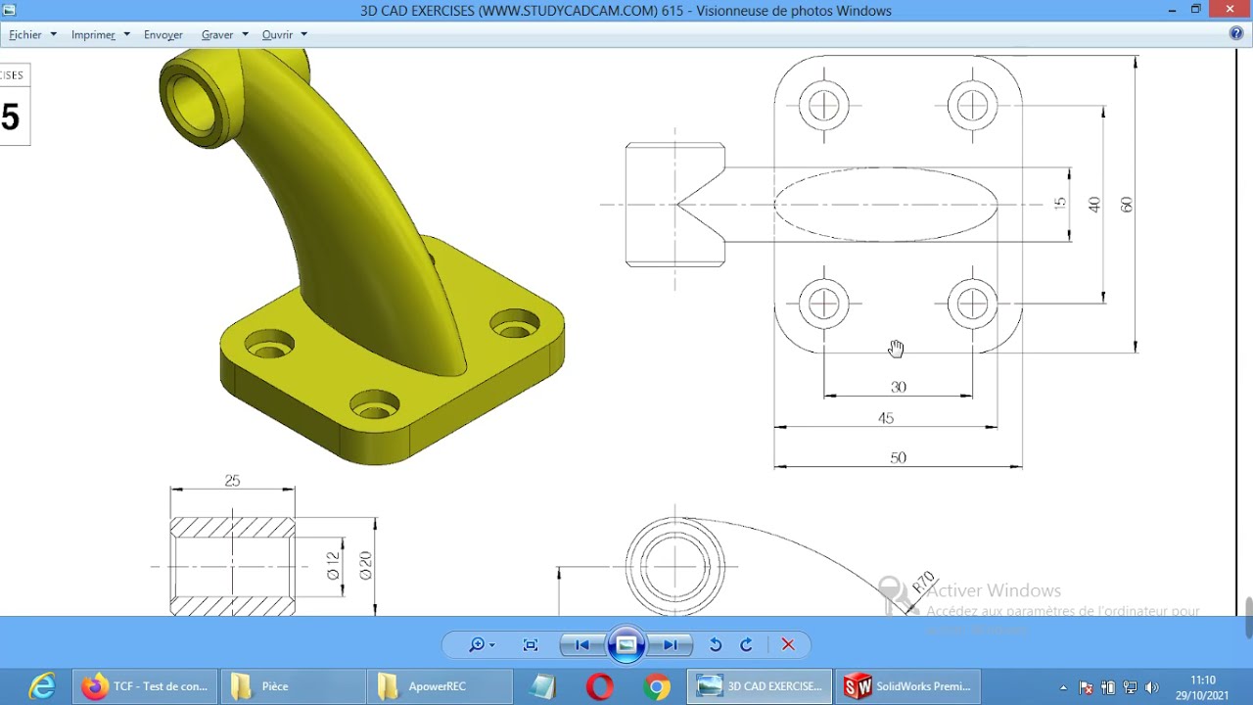Go to the next photo

pyautogui.click(x=670, y=644)
